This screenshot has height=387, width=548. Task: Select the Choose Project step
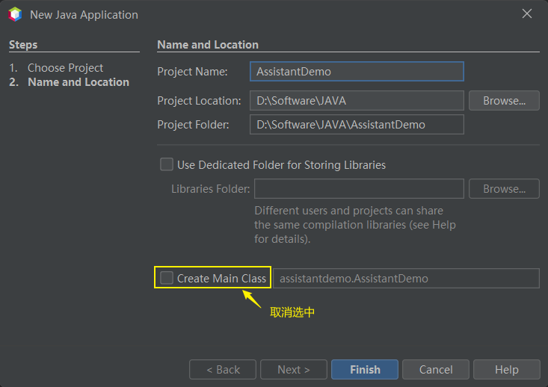(x=65, y=68)
